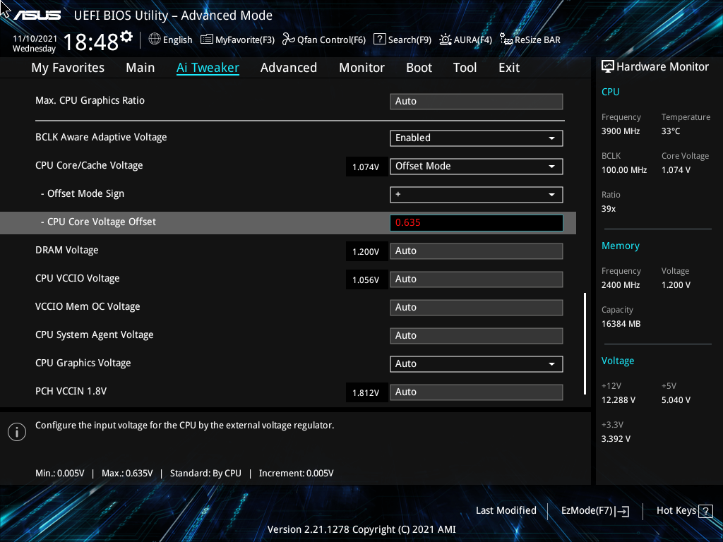Switch to the Boot tab
The width and height of the screenshot is (723, 542).
coord(419,68)
